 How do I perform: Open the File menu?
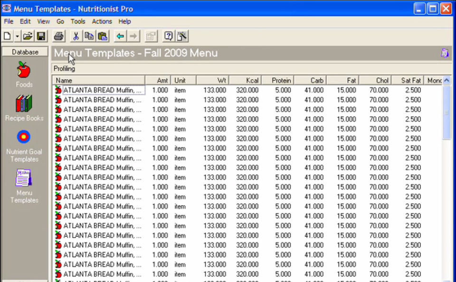9,21
